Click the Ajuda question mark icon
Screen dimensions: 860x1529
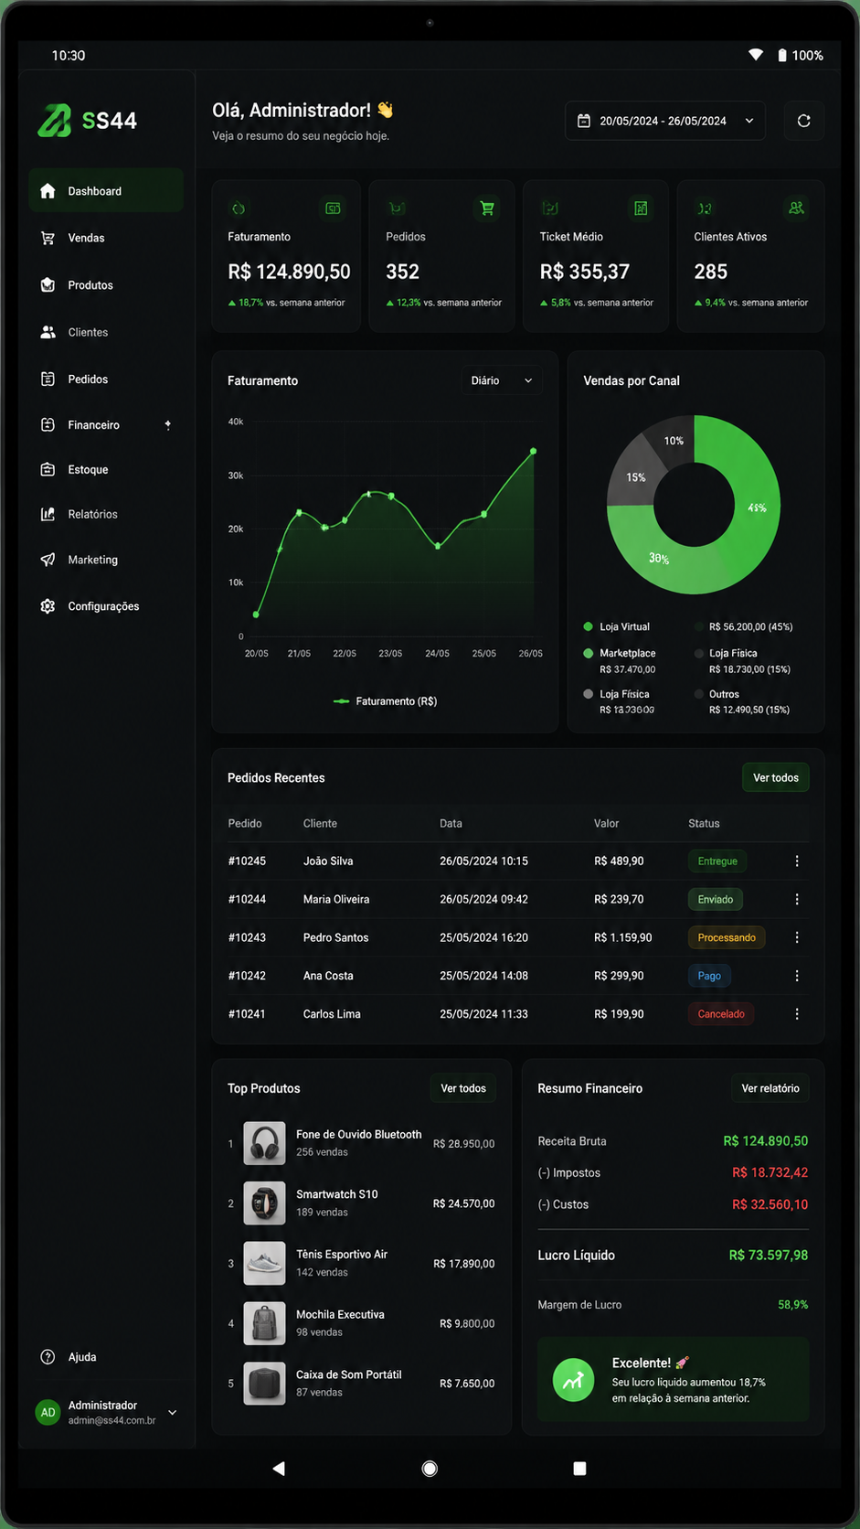click(x=48, y=1357)
